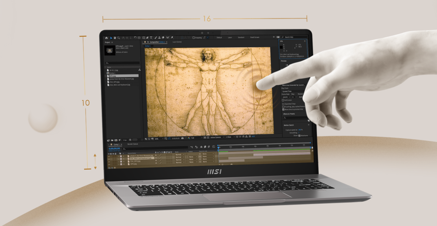
Task: Select the Pan Behind anchor point tool
Action: (x=139, y=38)
